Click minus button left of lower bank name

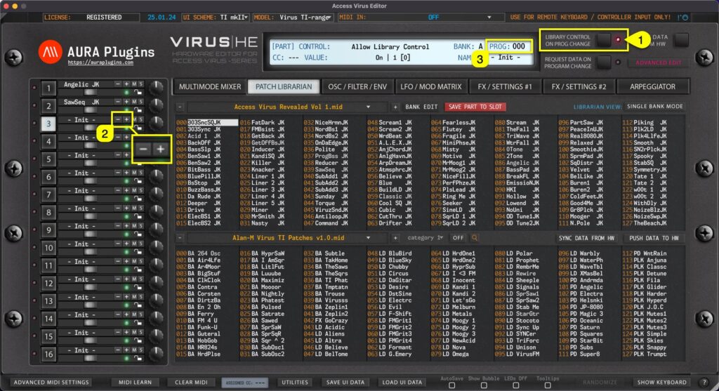click(180, 238)
